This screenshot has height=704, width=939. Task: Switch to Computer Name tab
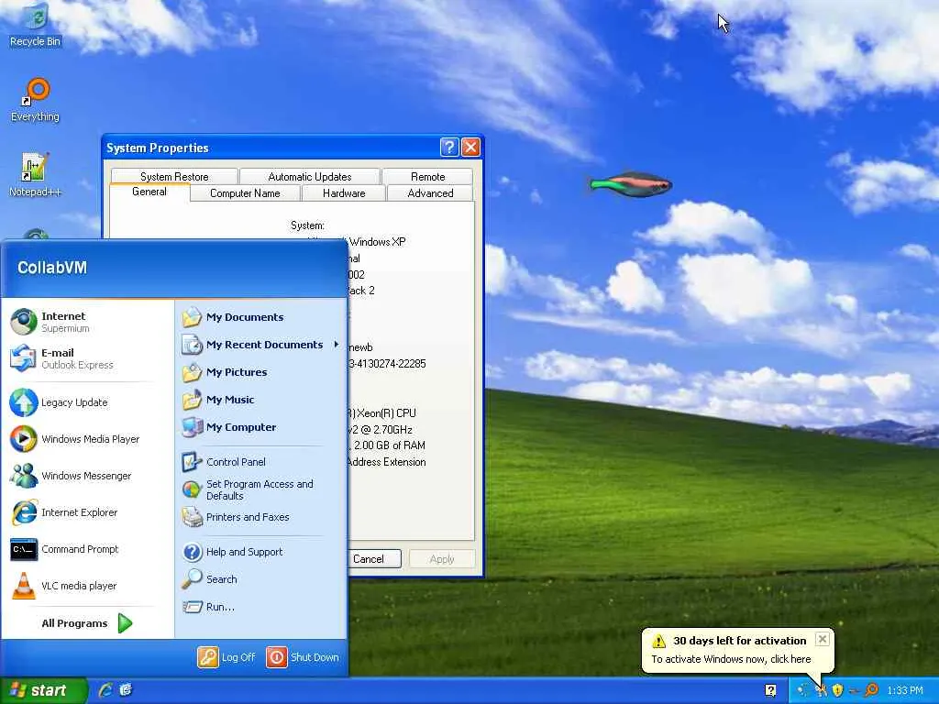[245, 193]
